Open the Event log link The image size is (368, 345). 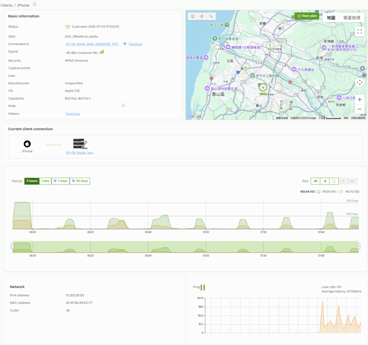(72, 114)
